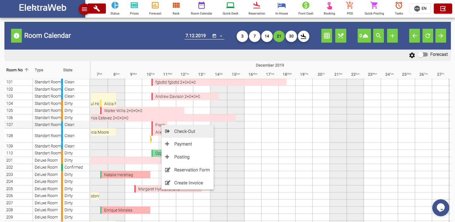Refresh the room calendar
Viewport: 455px width, 222px height.
tap(428, 36)
